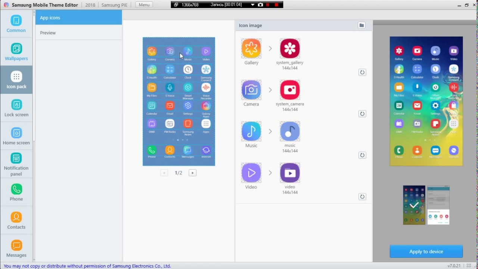The image size is (478, 269).
Task: Click replacement music icon image
Action: (x=290, y=132)
